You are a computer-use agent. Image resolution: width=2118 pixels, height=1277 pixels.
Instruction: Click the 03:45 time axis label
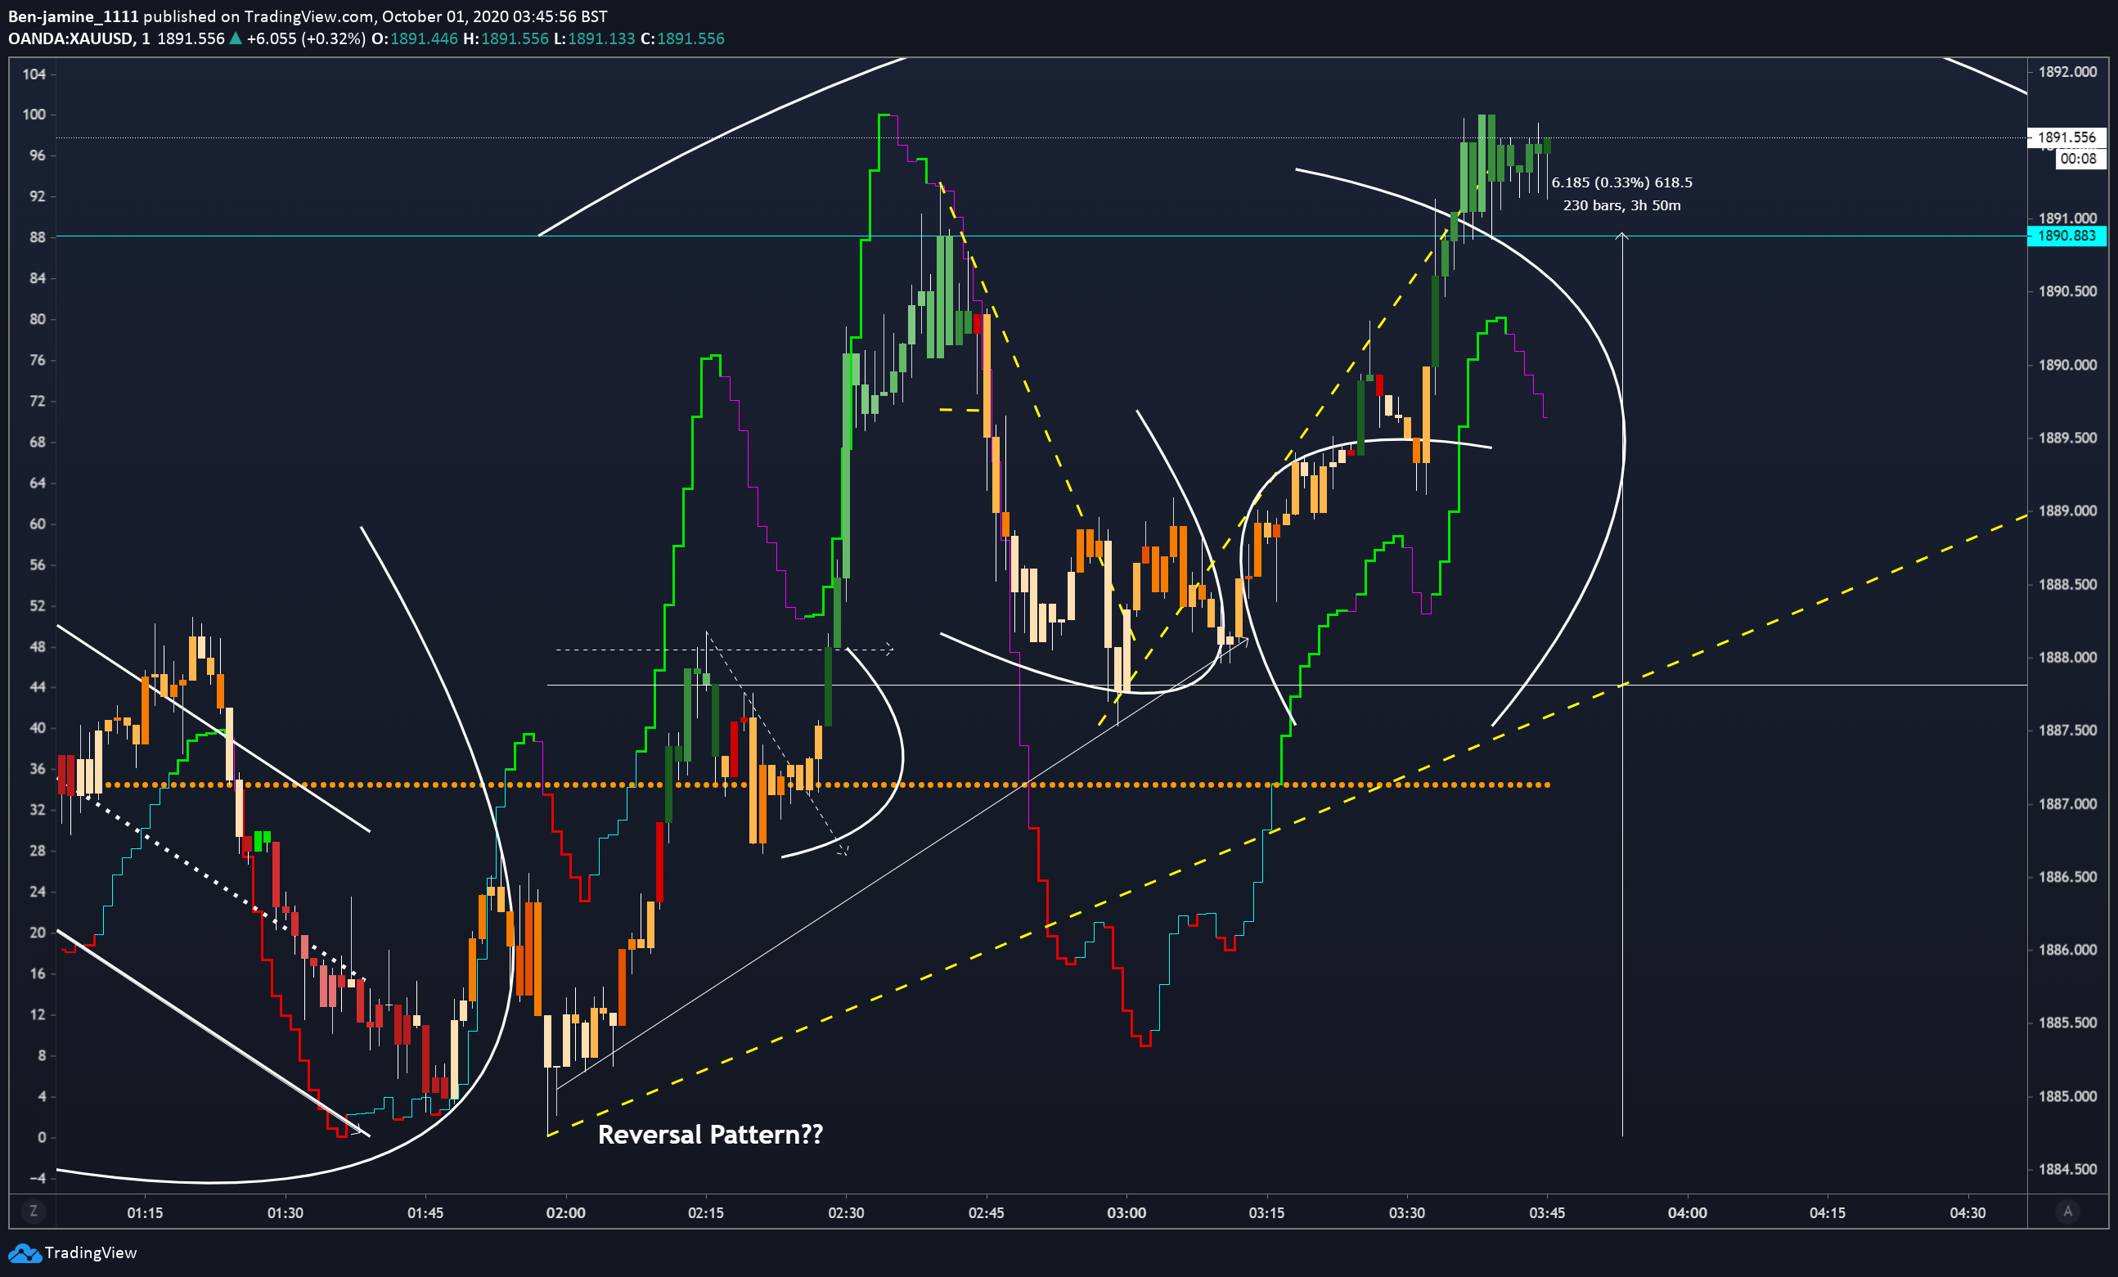[x=1546, y=1212]
